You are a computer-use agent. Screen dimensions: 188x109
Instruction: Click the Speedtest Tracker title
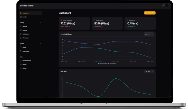click(26, 6)
